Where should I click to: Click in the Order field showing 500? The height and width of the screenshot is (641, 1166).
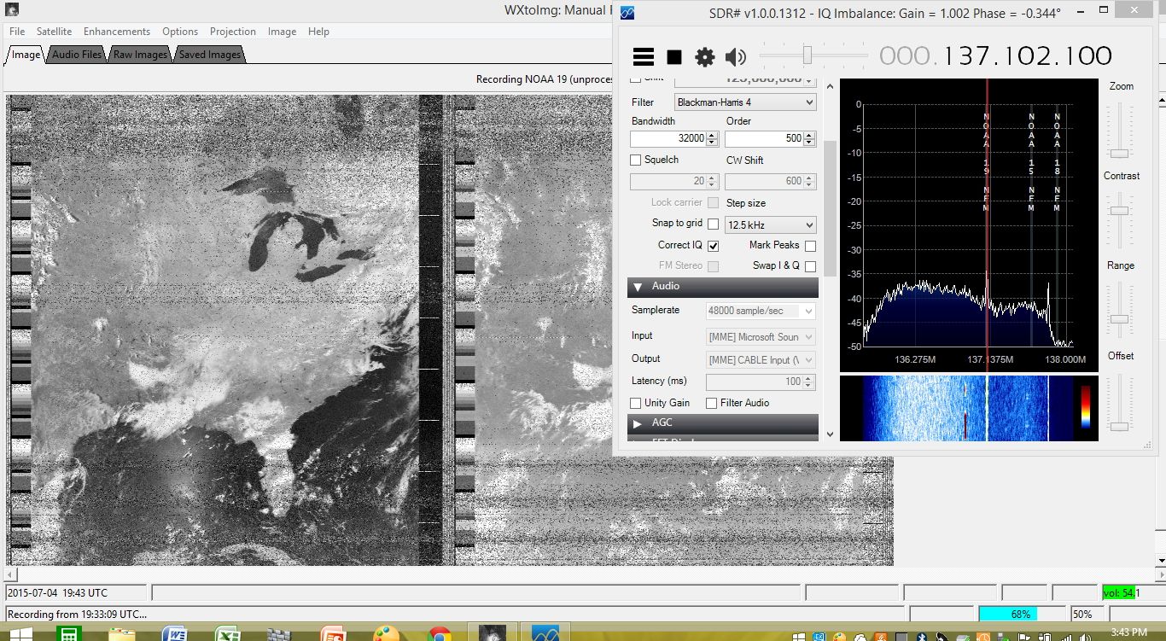[764, 138]
